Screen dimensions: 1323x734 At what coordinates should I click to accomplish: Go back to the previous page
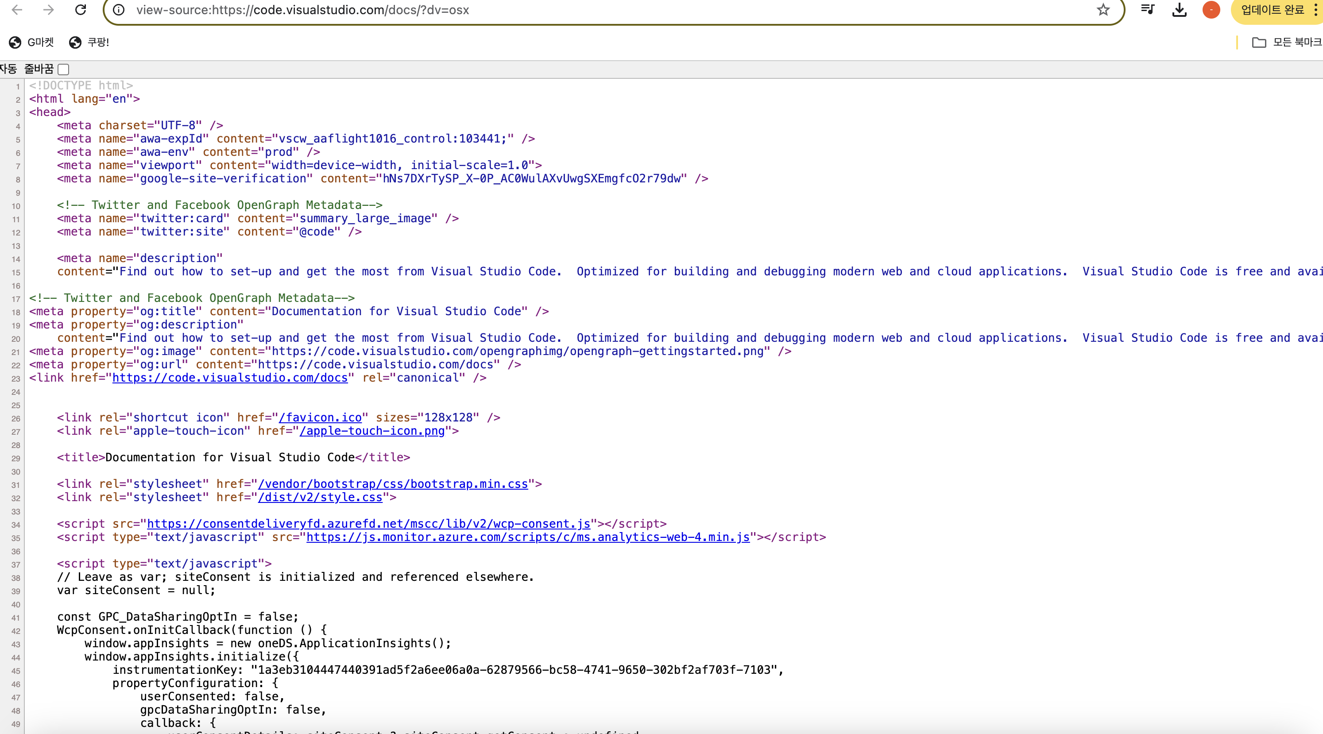[17, 10]
